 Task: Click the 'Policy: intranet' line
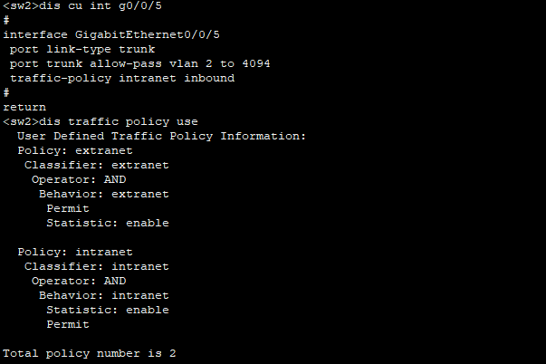click(x=75, y=253)
